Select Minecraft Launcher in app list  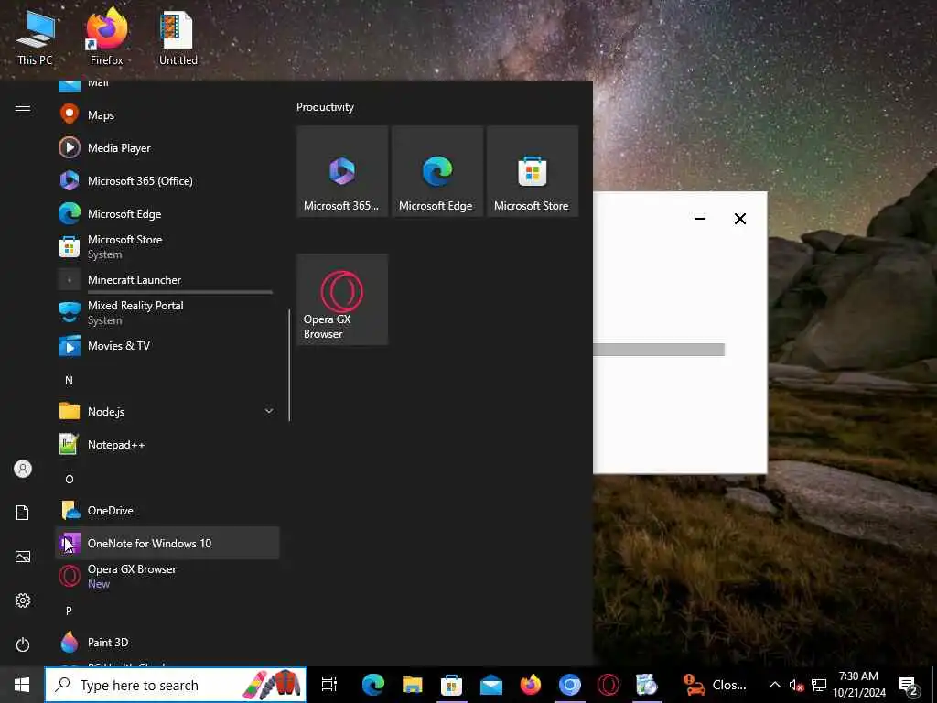[167, 279]
